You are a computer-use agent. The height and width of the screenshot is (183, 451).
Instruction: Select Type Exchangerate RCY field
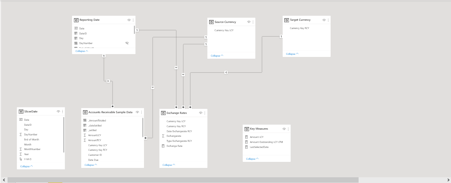coord(179,141)
